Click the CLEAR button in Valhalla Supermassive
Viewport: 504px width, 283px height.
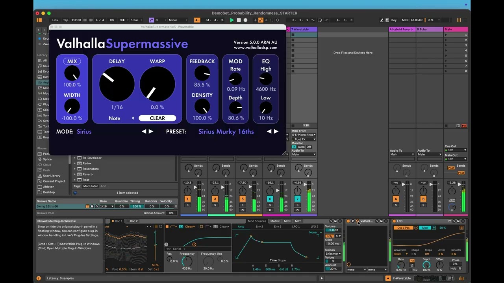point(157,118)
